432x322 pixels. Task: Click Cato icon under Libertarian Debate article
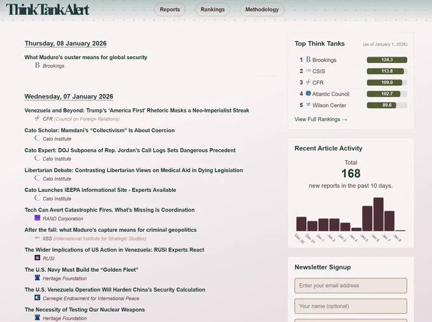37,178
